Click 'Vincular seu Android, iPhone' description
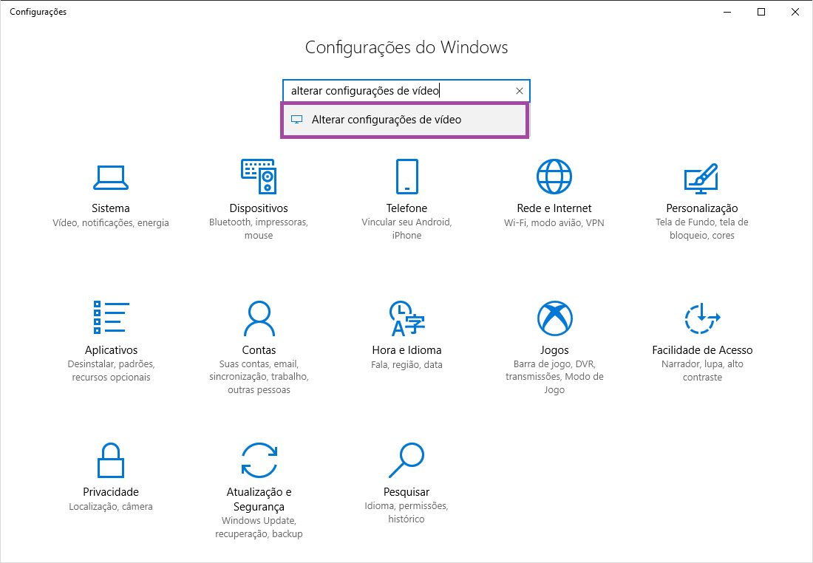This screenshot has width=813, height=563. point(406,228)
